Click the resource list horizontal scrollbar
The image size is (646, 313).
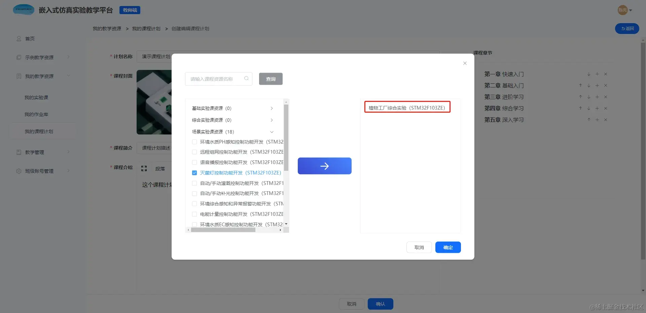coord(223,230)
